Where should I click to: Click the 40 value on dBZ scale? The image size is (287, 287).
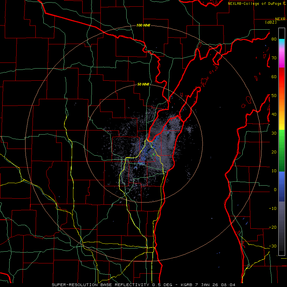click(274, 114)
